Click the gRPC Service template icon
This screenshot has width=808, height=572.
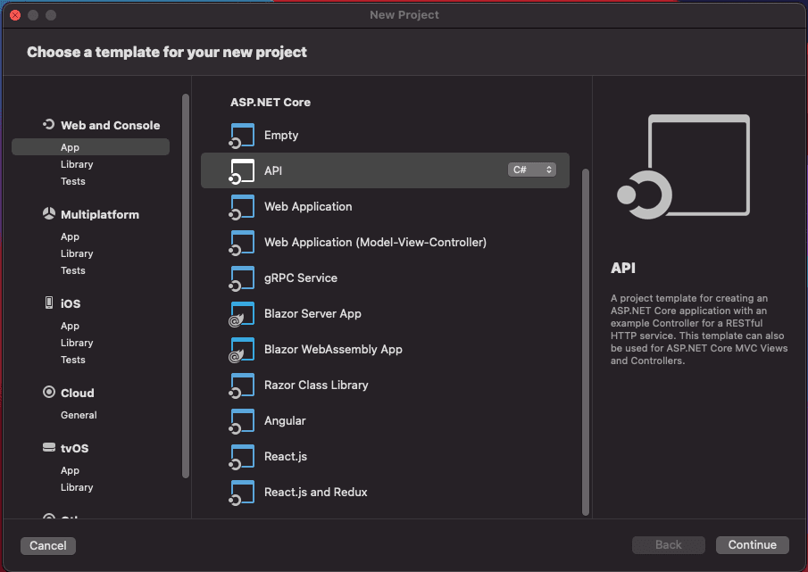point(241,278)
